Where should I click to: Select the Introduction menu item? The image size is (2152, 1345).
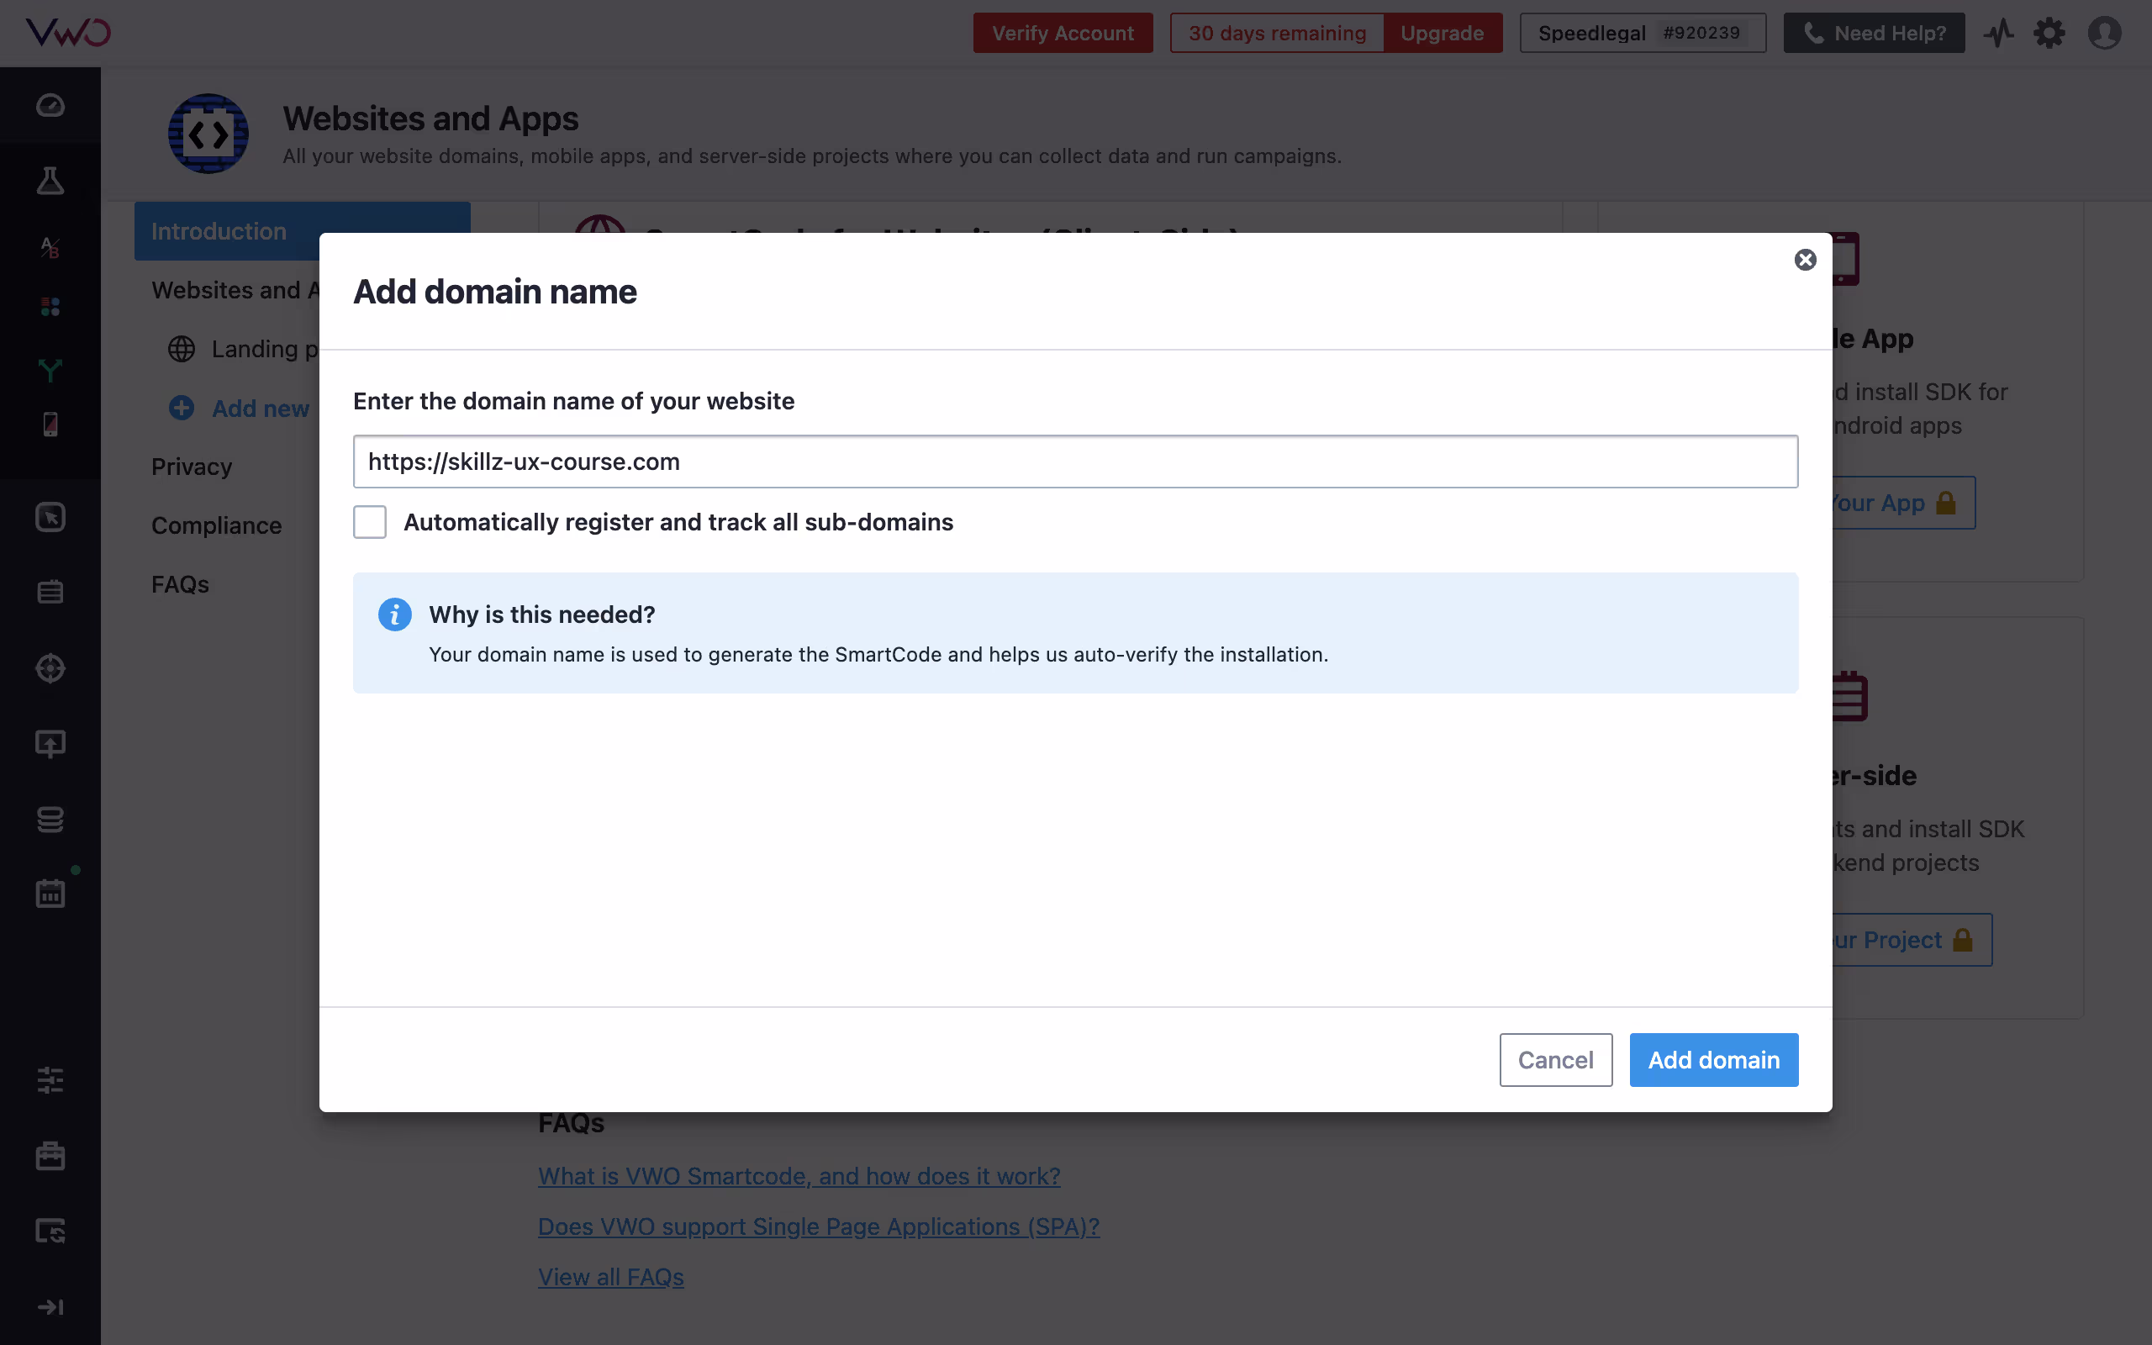(303, 231)
